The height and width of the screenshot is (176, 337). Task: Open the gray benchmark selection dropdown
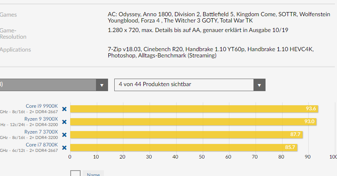point(54,85)
